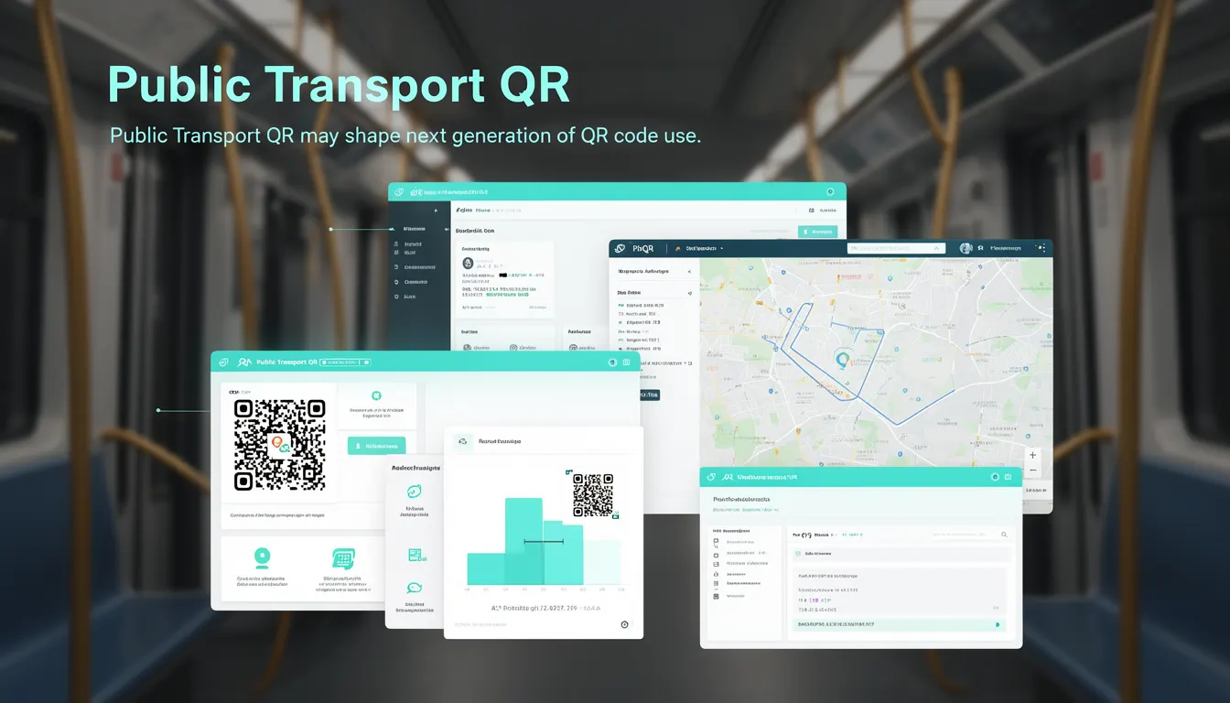Open the user avatar in PhQR window header
Viewport: 1230px width, 703px height.
[966, 248]
